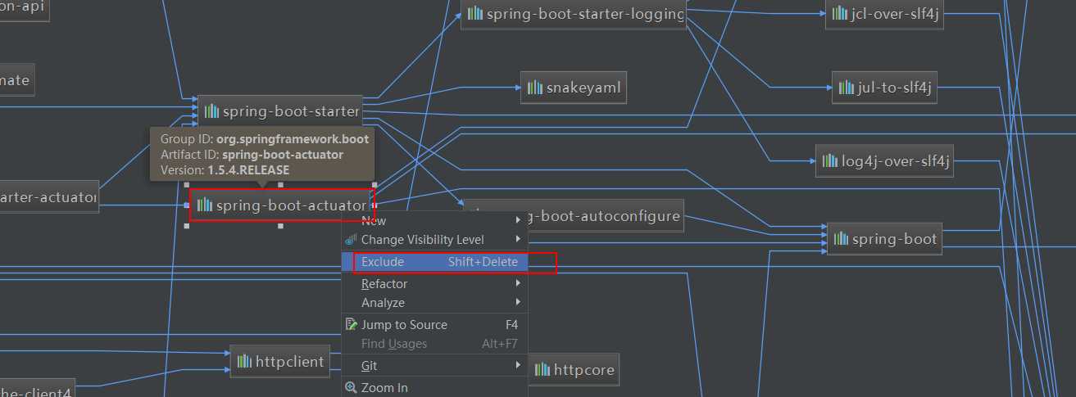Click the library icon on jcl-over-slf4j
Image resolution: width=1076 pixels, height=397 pixels.
click(x=840, y=13)
